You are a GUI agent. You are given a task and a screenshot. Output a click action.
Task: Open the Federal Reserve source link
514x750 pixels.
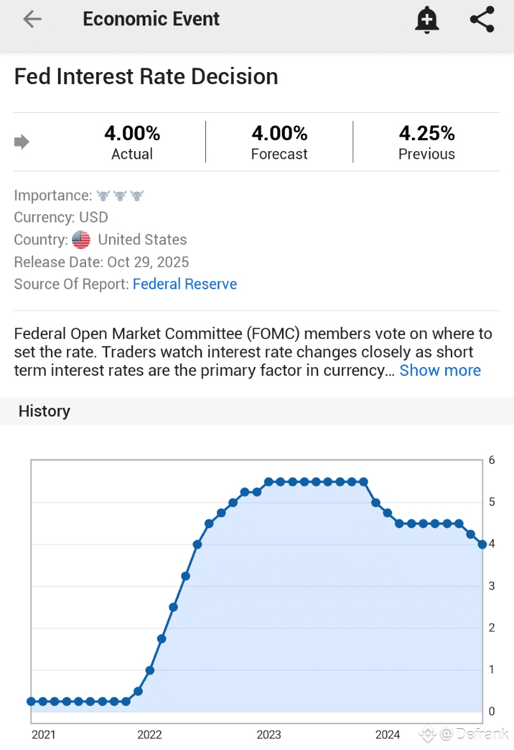(185, 284)
